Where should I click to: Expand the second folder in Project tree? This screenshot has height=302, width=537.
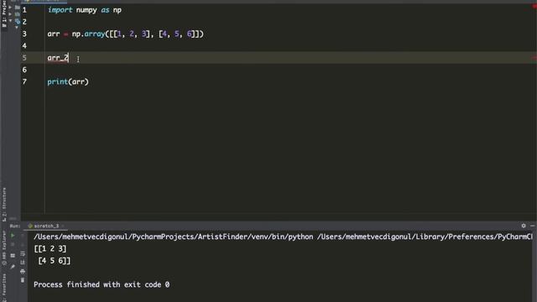tap(10, 14)
